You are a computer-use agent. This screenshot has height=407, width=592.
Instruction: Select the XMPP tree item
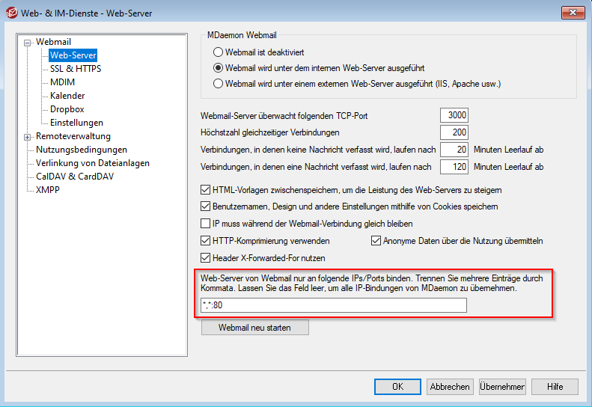coord(49,190)
